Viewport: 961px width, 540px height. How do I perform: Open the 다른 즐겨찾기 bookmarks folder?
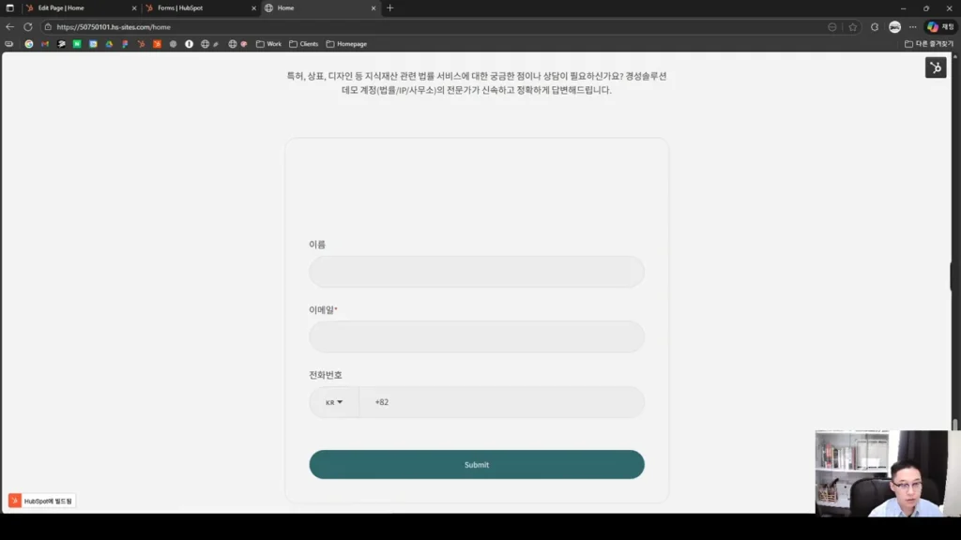coord(929,44)
